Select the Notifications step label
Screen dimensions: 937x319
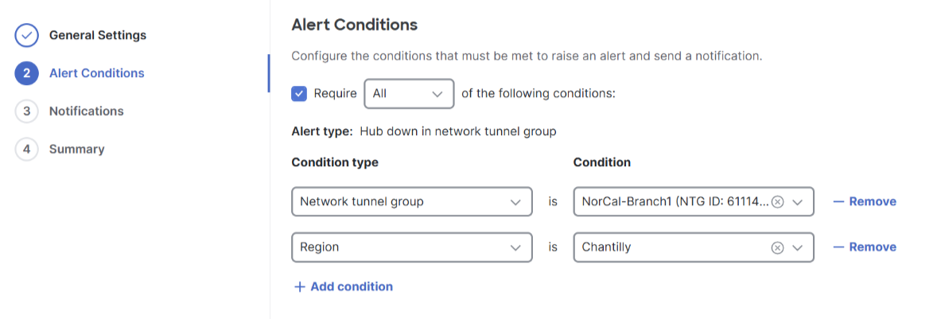pos(86,111)
